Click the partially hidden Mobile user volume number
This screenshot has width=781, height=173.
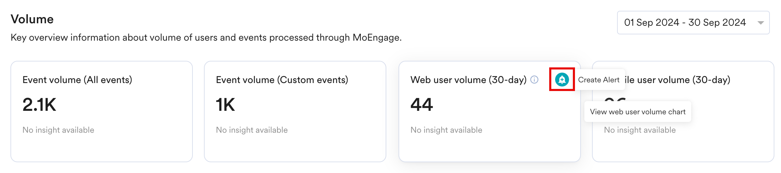[615, 100]
